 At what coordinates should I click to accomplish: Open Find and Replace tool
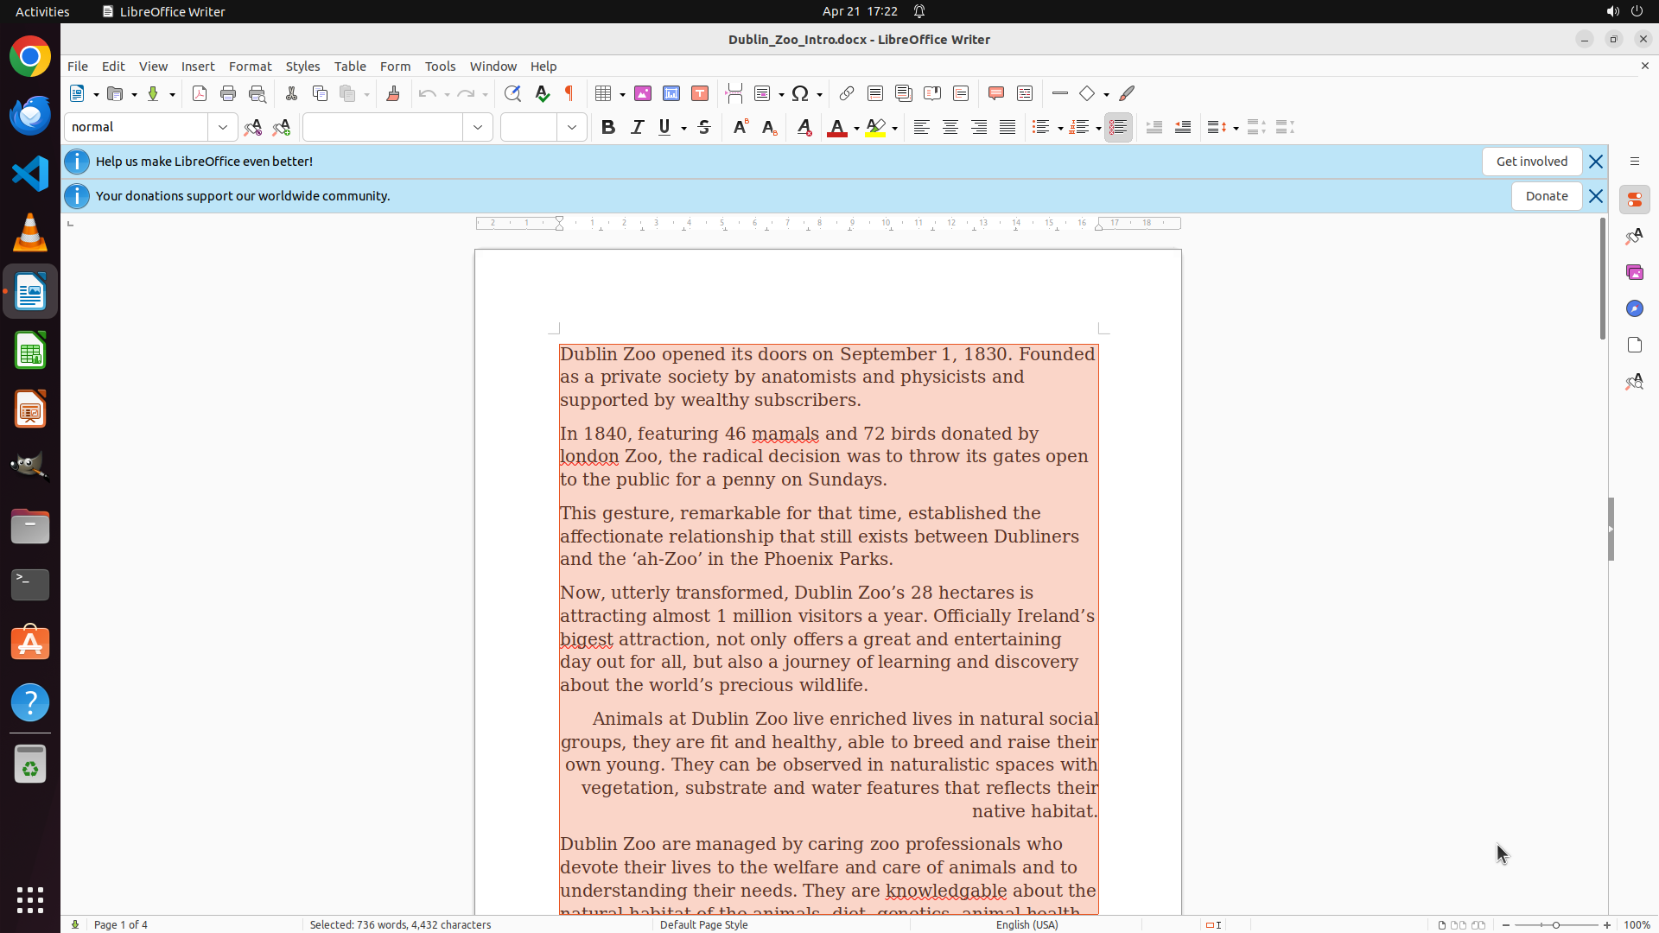tap(512, 93)
